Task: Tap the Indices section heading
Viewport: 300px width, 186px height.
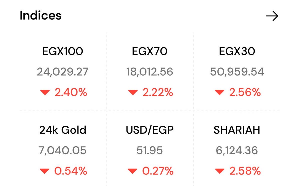Action: [40, 16]
